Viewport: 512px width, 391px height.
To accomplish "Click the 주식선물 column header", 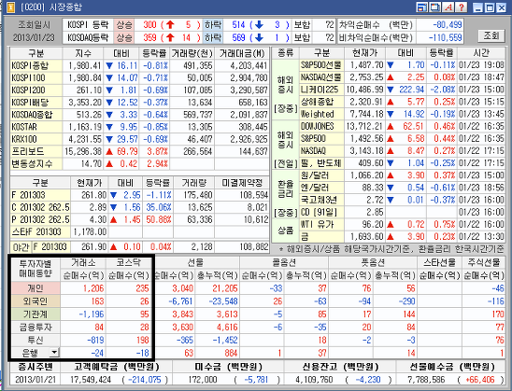I will (483, 262).
